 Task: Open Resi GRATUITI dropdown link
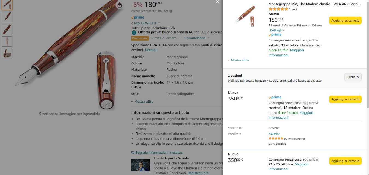(147, 23)
